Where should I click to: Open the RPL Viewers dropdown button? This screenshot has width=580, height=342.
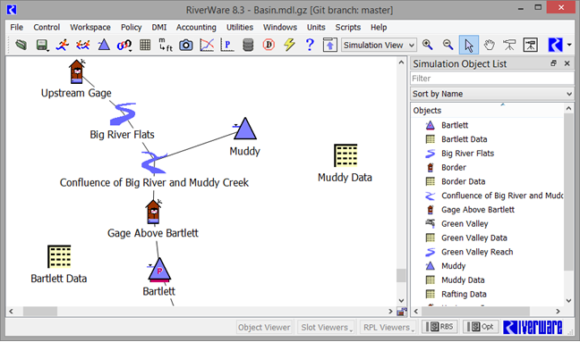click(388, 327)
